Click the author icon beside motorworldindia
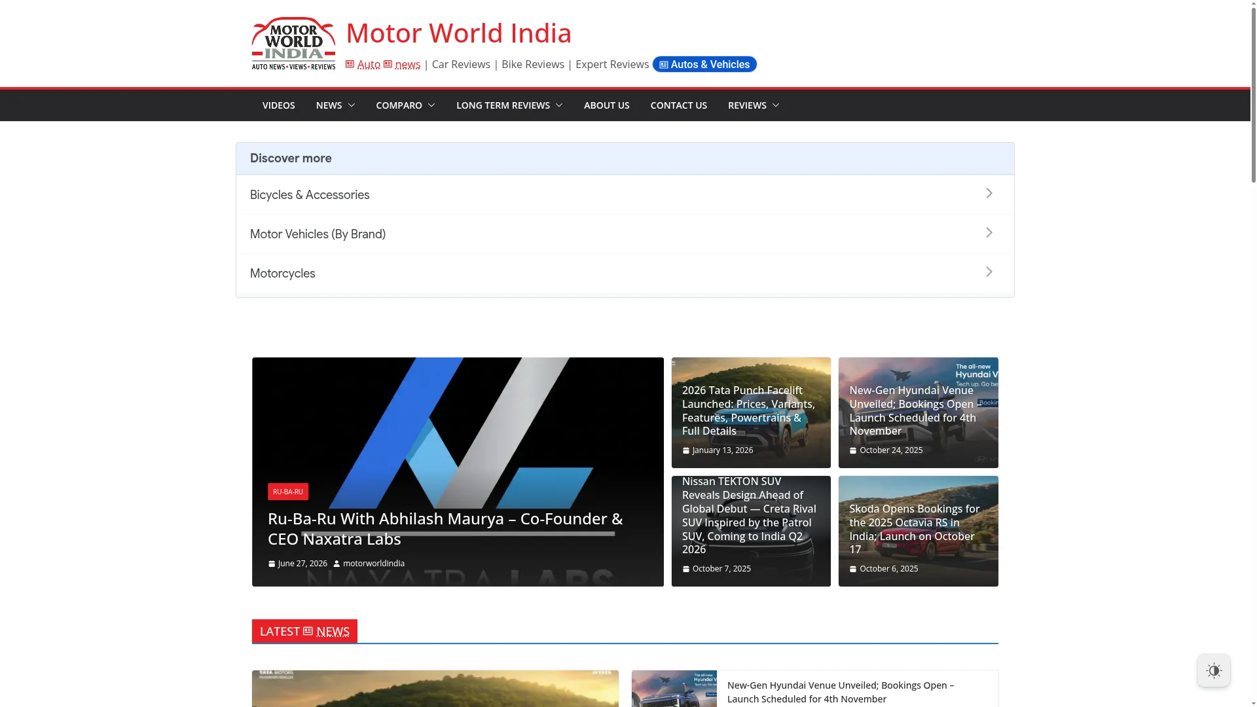The image size is (1257, 707). point(337,564)
